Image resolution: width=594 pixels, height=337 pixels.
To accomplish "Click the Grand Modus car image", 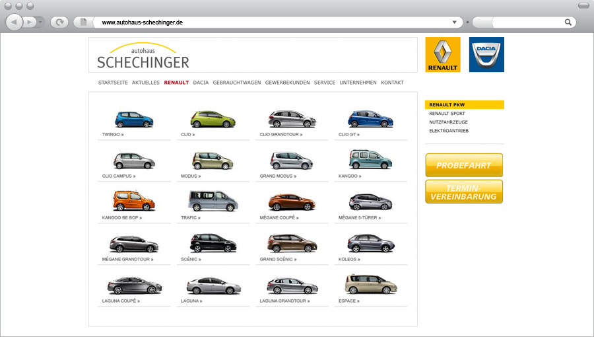I will tap(291, 161).
